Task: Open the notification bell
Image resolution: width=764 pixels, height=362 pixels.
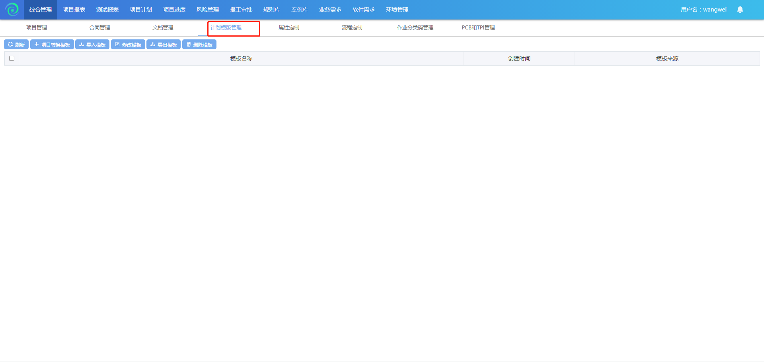Action: [740, 10]
